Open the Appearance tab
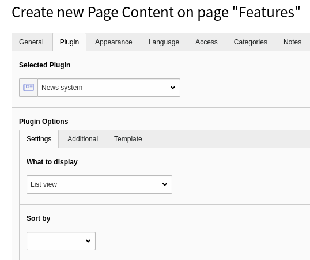The height and width of the screenshot is (260, 310). pyautogui.click(x=114, y=42)
